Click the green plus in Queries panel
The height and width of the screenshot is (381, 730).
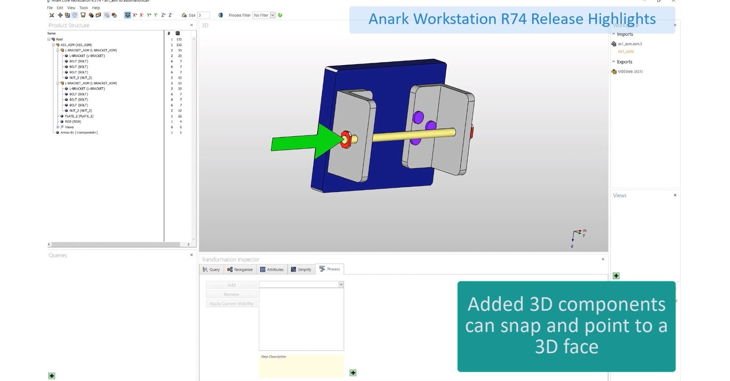[x=52, y=376]
